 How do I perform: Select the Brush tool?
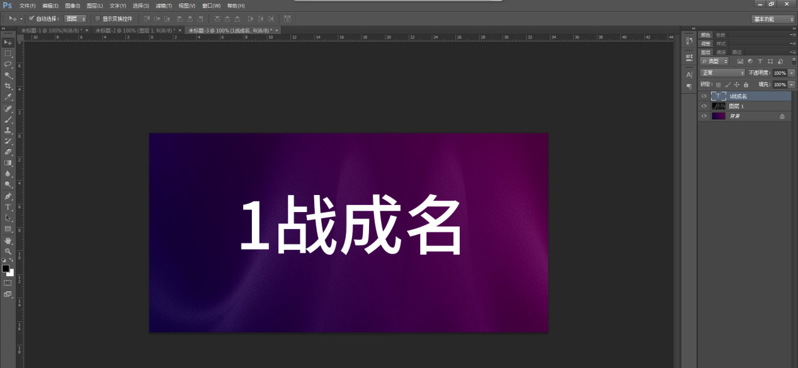click(x=8, y=120)
